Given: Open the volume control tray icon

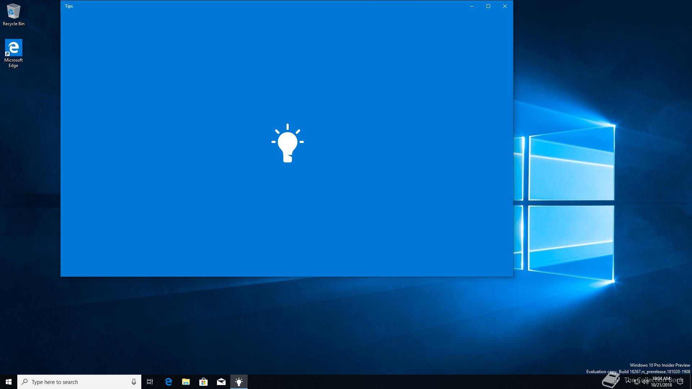Looking at the screenshot, I should pos(646,382).
